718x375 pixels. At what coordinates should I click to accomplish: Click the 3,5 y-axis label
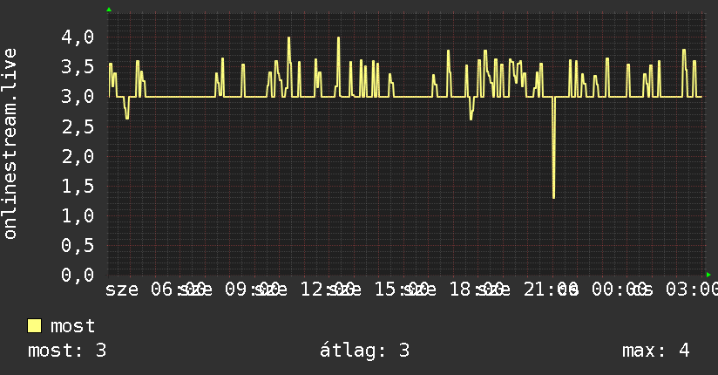click(78, 67)
